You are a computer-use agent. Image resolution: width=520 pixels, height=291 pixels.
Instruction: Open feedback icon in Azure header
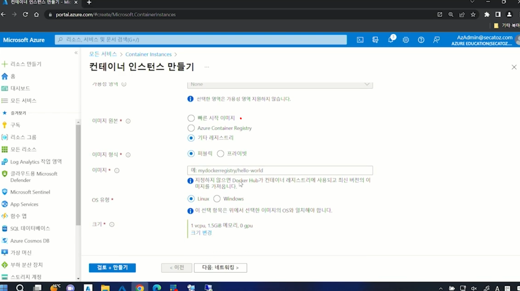click(x=436, y=40)
